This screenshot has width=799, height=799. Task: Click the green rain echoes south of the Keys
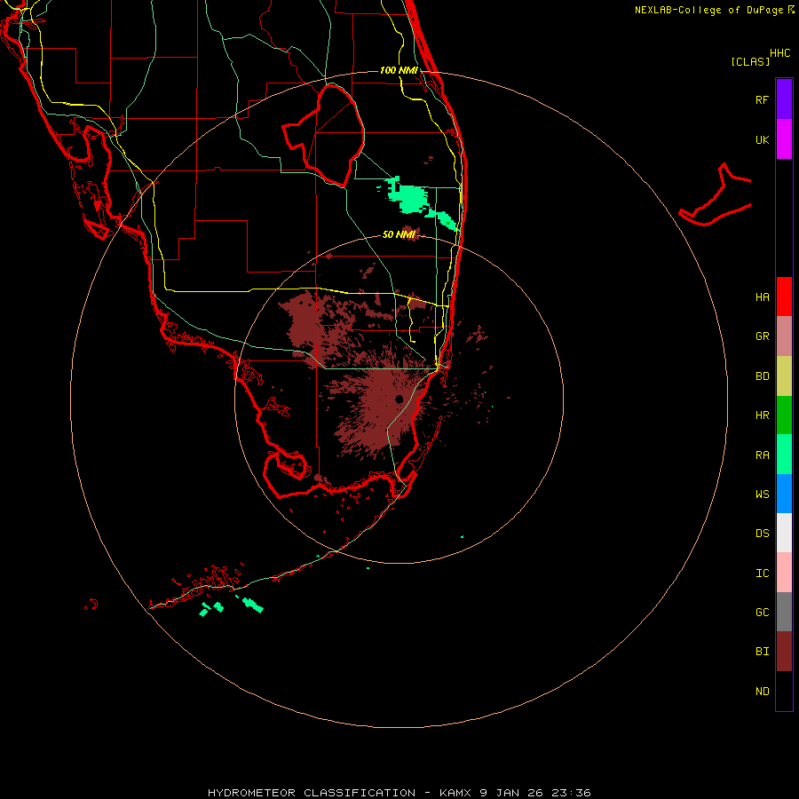click(x=232, y=605)
